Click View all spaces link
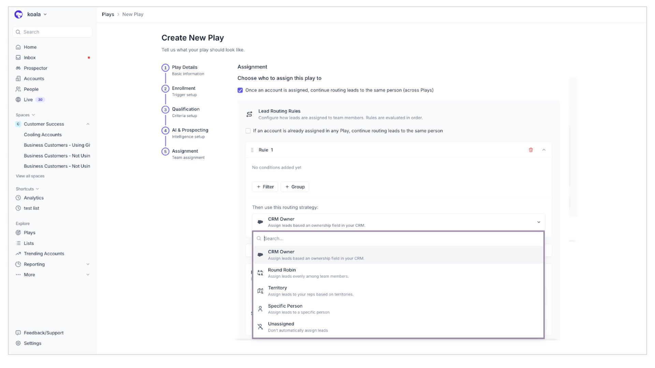Image resolution: width=655 pixels, height=368 pixels. pos(30,176)
